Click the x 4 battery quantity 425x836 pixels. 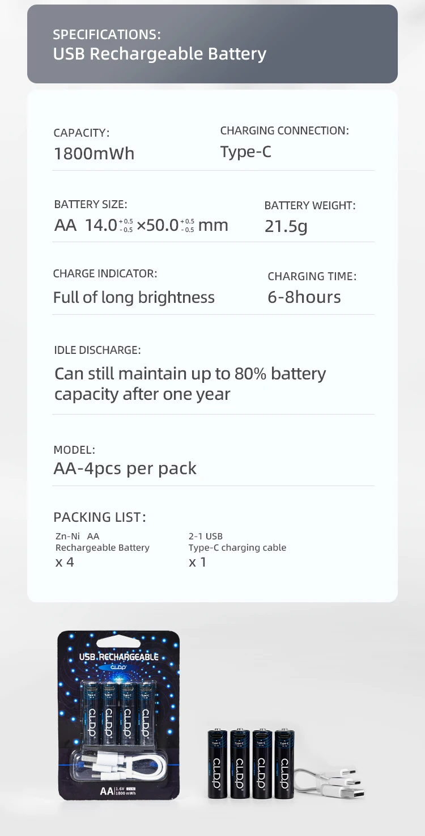pos(65,562)
